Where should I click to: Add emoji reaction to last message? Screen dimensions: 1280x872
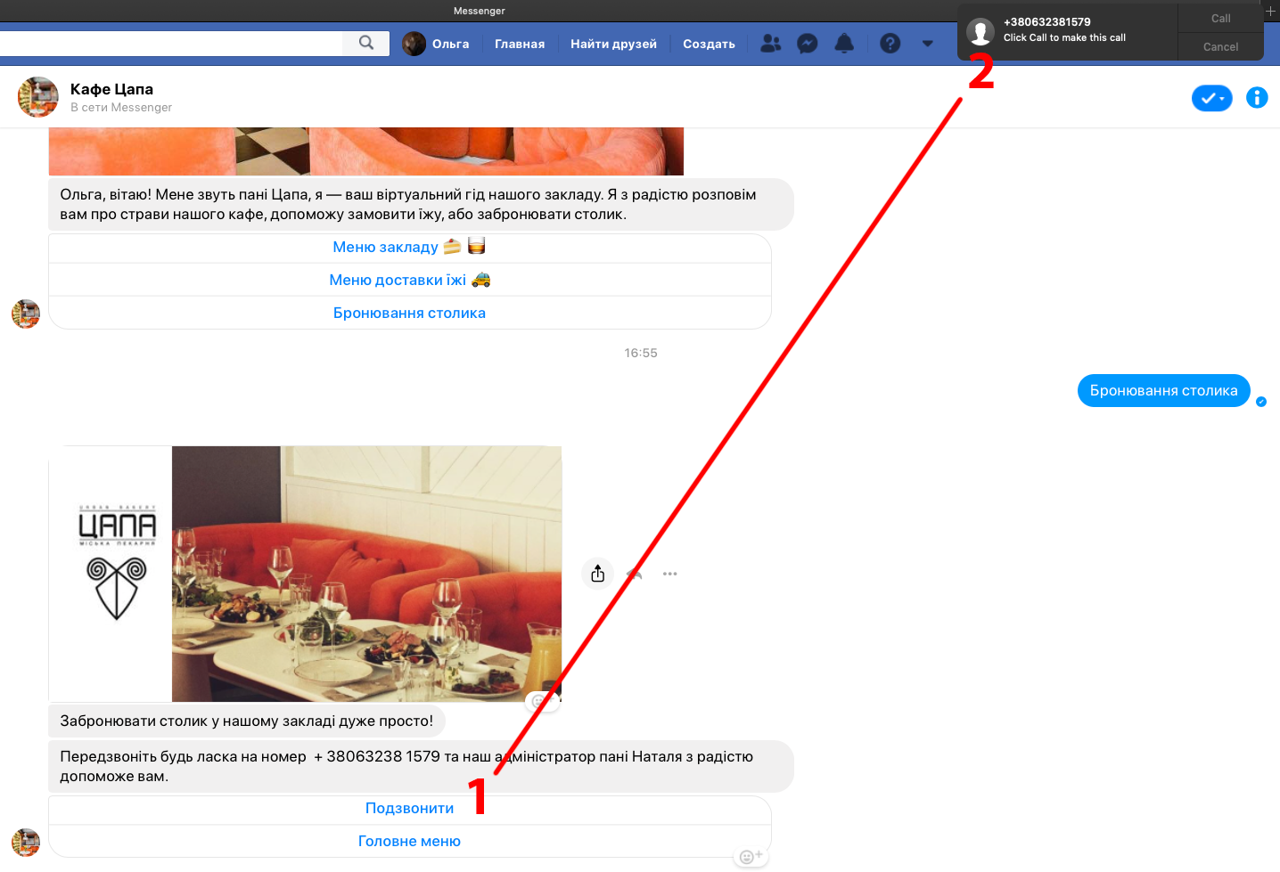[x=750, y=857]
